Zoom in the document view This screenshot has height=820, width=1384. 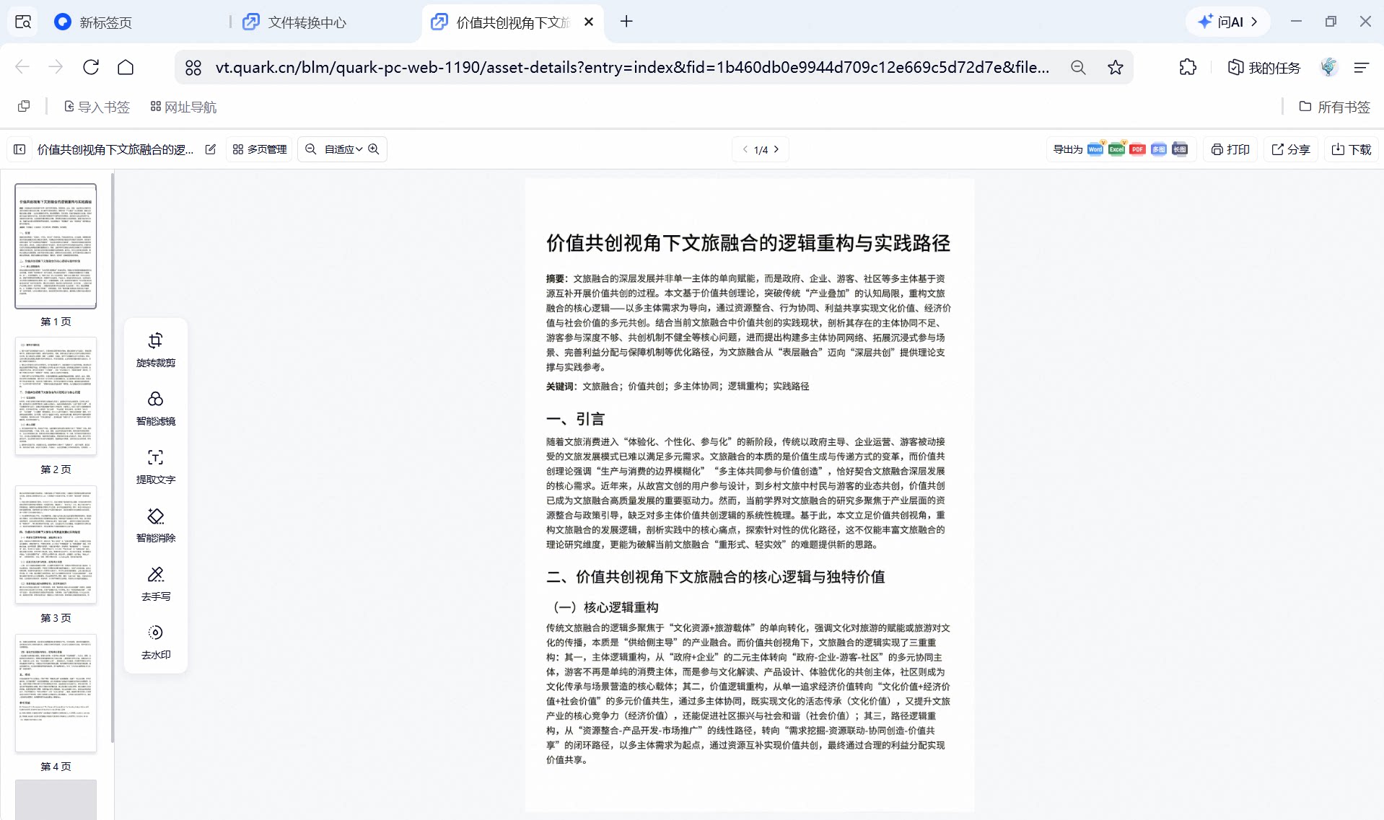pos(374,149)
